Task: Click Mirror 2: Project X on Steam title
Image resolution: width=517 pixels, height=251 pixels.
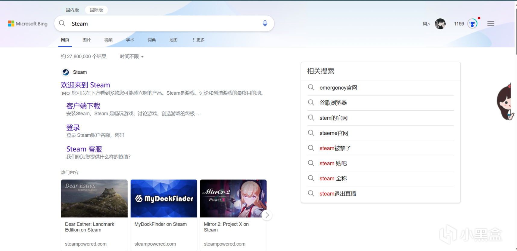Action: click(x=226, y=227)
